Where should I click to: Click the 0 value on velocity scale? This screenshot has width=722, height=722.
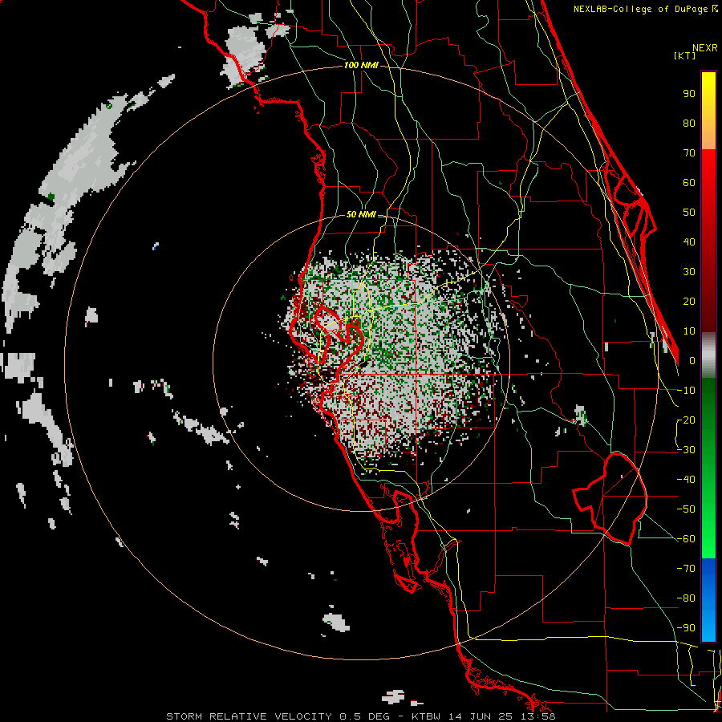pos(692,361)
